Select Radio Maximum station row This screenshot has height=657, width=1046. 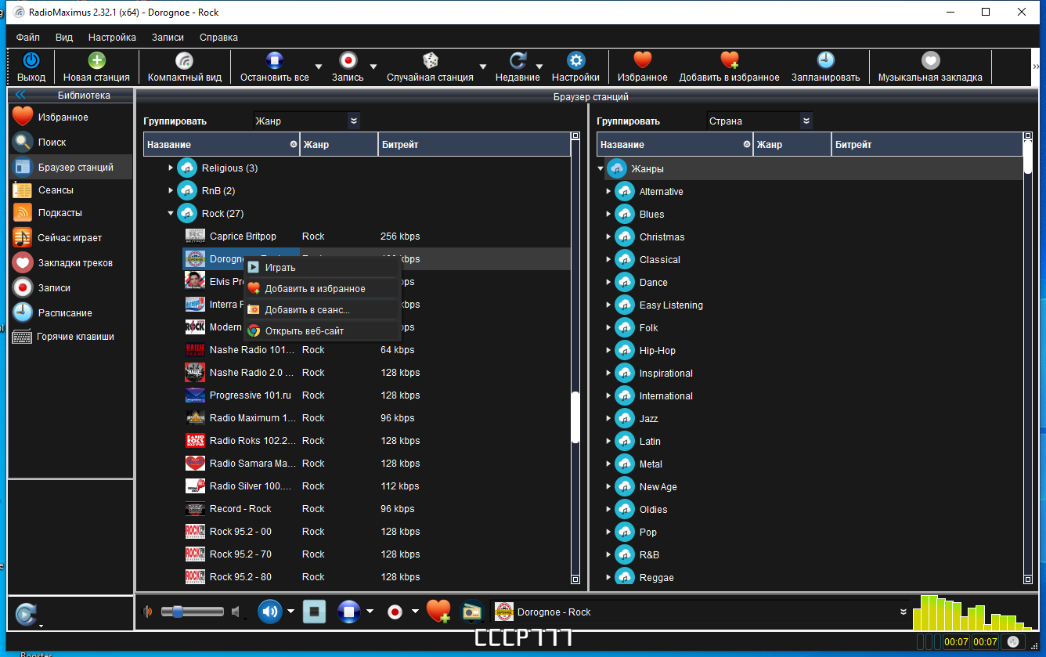pos(376,418)
